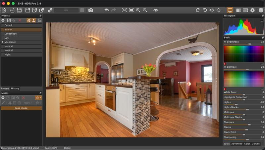Switch to the Presets bottom tab
This screenshot has height=150, width=265.
point(5,89)
